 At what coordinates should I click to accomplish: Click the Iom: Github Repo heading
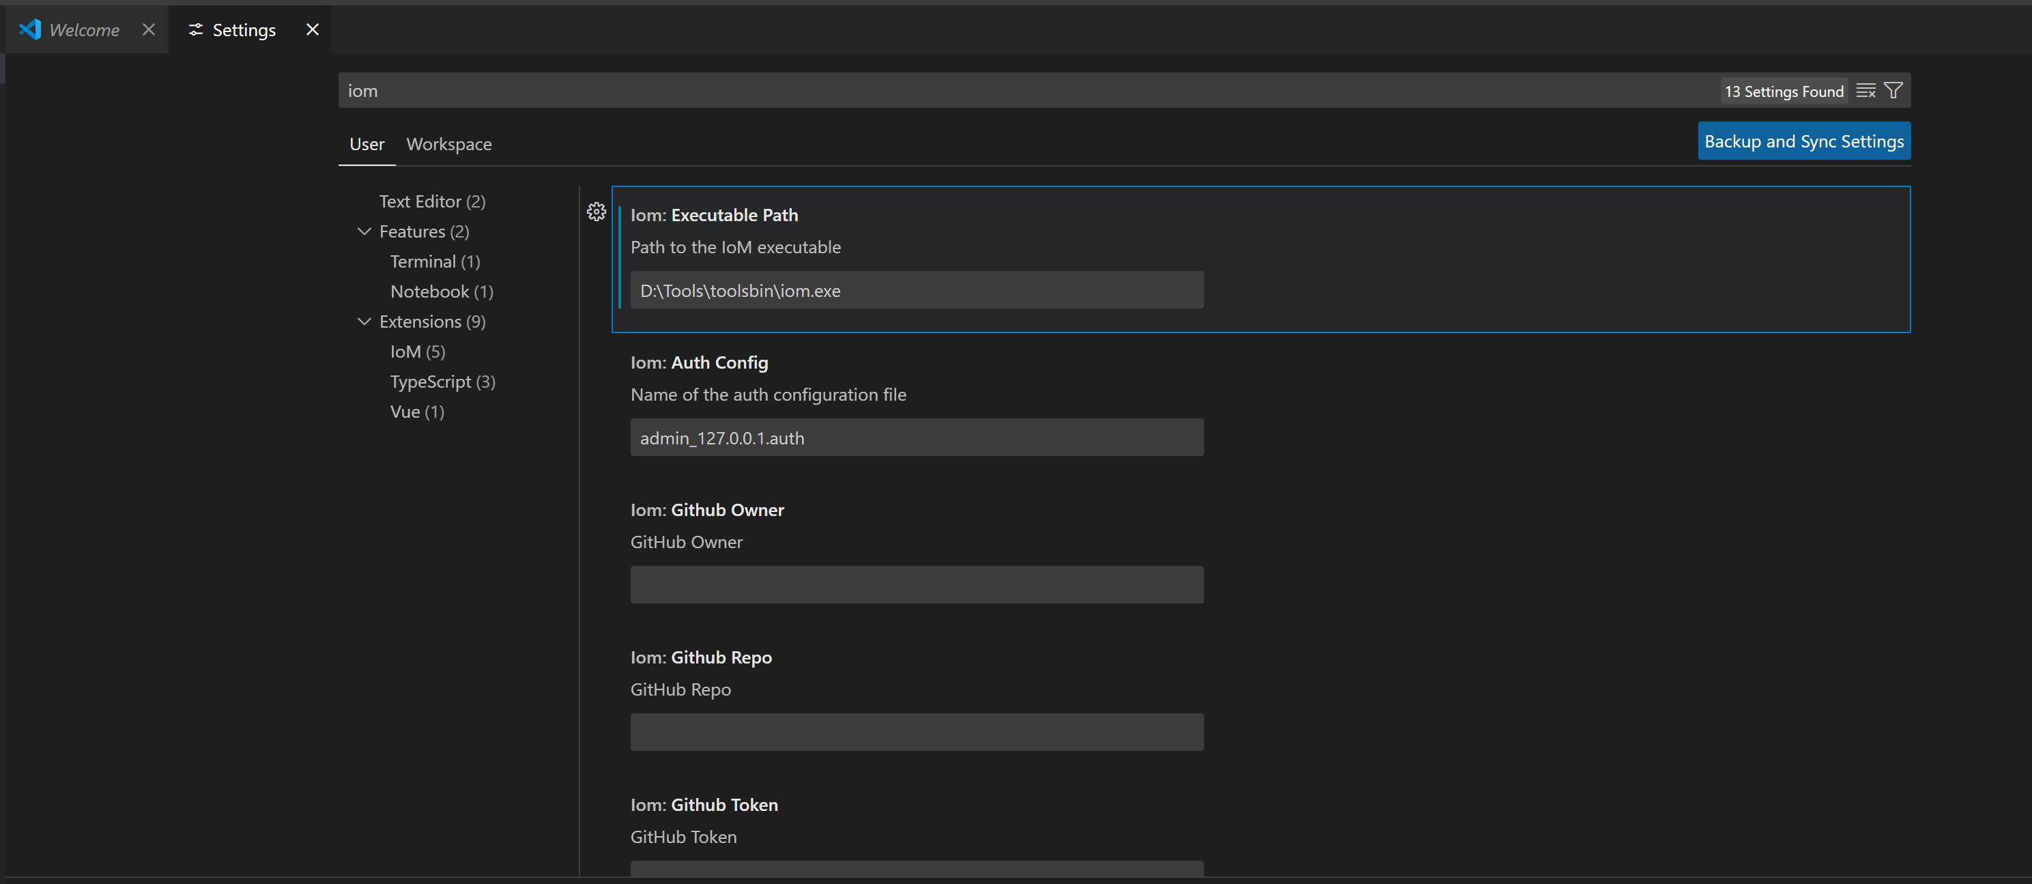pyautogui.click(x=700, y=657)
